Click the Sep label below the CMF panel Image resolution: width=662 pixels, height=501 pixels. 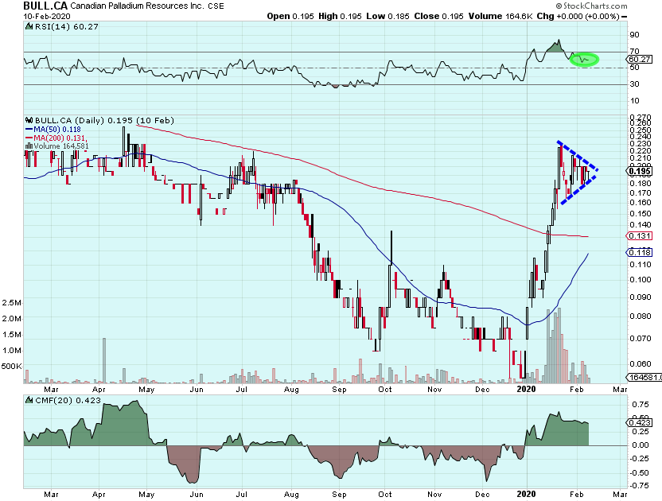[339, 495]
